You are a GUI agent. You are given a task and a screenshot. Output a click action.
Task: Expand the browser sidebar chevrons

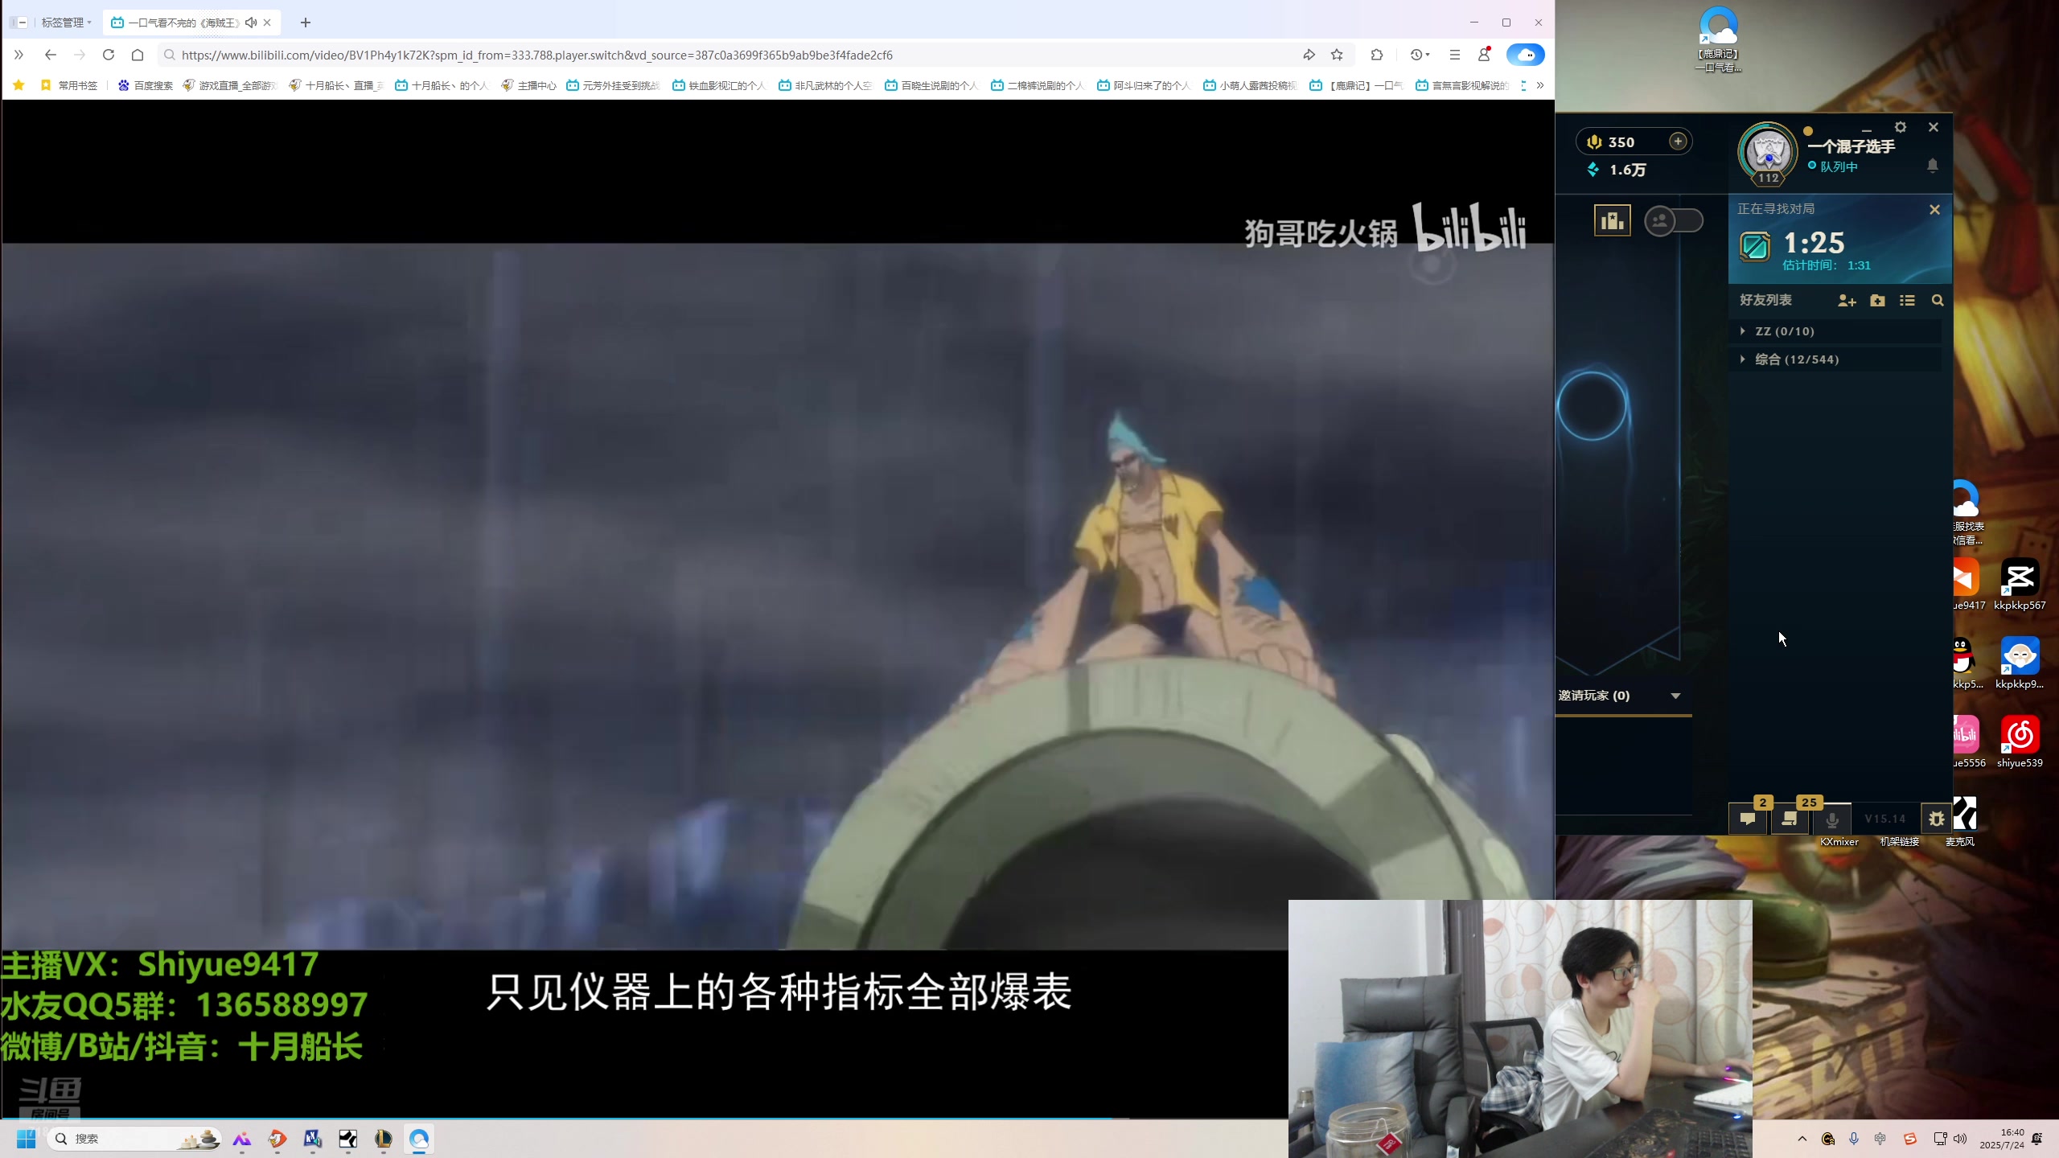(x=18, y=55)
